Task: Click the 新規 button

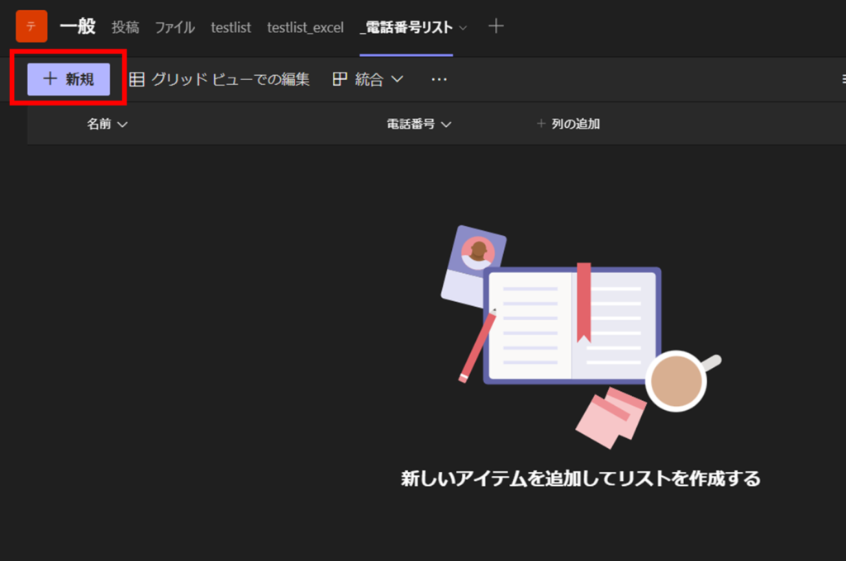Action: click(69, 79)
